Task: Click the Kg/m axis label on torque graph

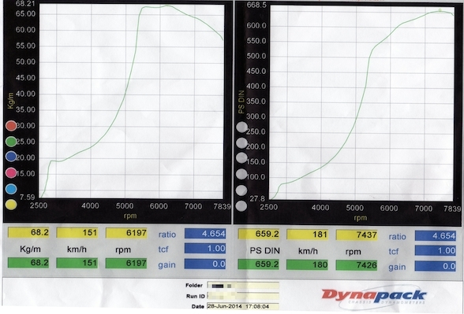Action: click(x=11, y=101)
